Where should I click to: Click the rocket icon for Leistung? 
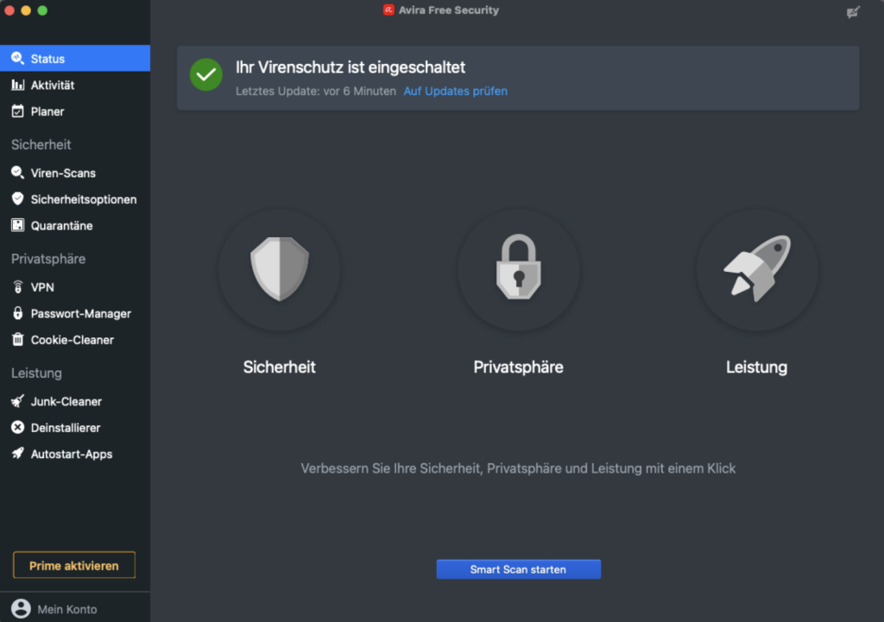[x=756, y=269]
